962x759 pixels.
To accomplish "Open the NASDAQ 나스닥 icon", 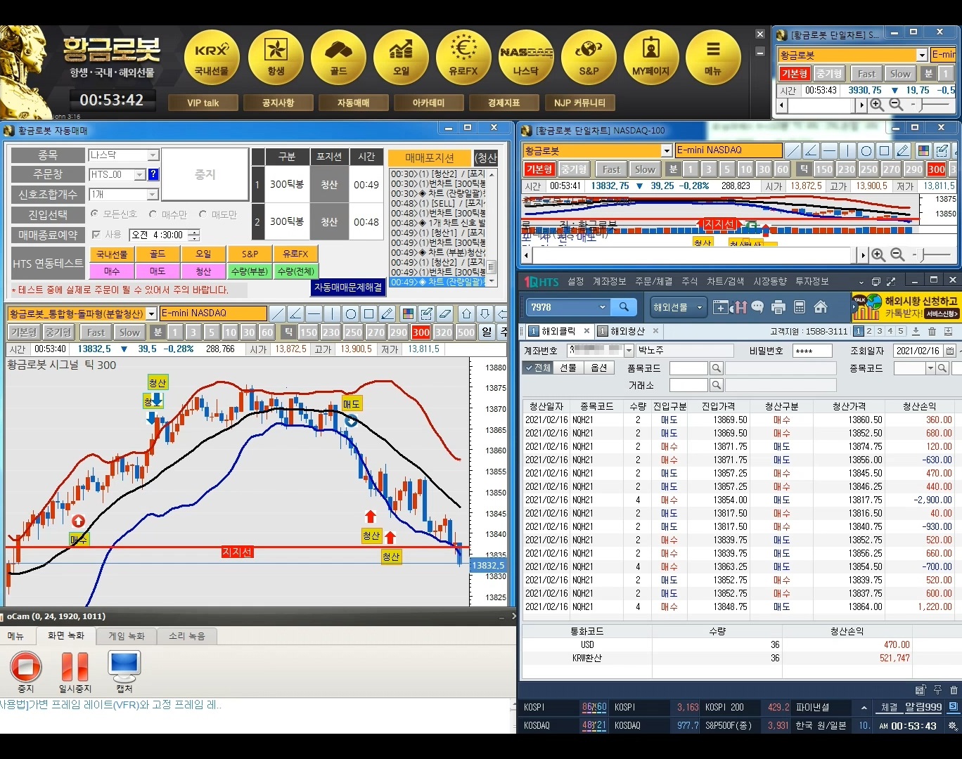I will 526,58.
